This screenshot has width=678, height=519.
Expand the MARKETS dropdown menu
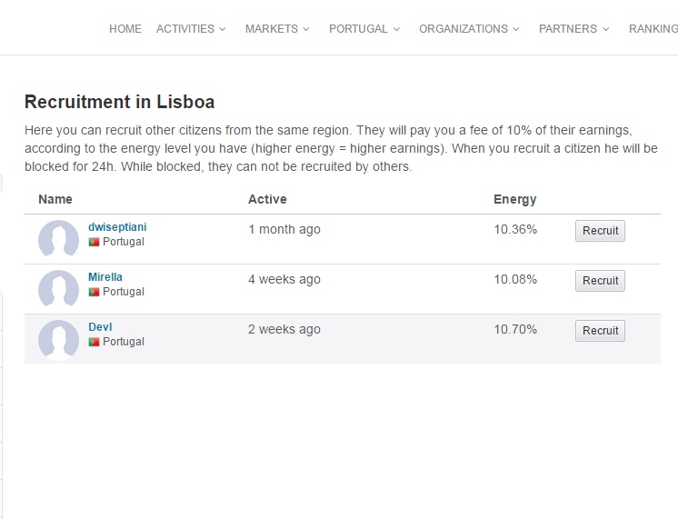(277, 29)
